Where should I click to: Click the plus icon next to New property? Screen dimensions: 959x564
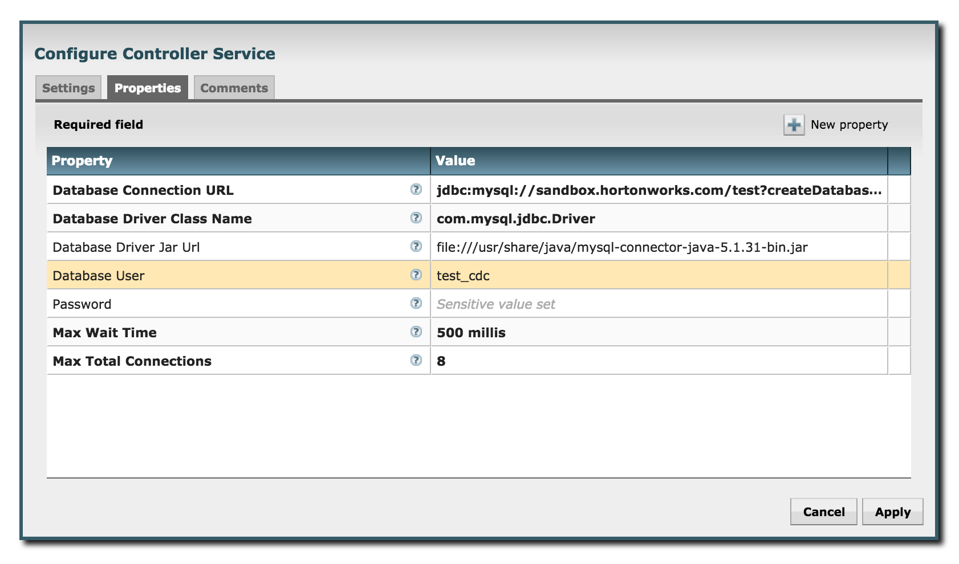click(x=794, y=124)
